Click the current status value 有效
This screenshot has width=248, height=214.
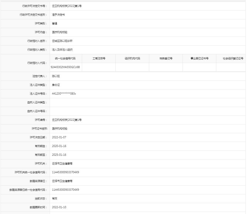click(55, 199)
